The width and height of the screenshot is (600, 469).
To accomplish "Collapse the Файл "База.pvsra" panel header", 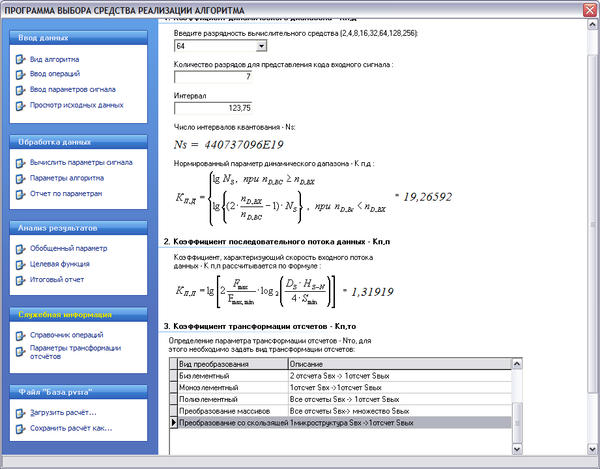I will click(78, 391).
